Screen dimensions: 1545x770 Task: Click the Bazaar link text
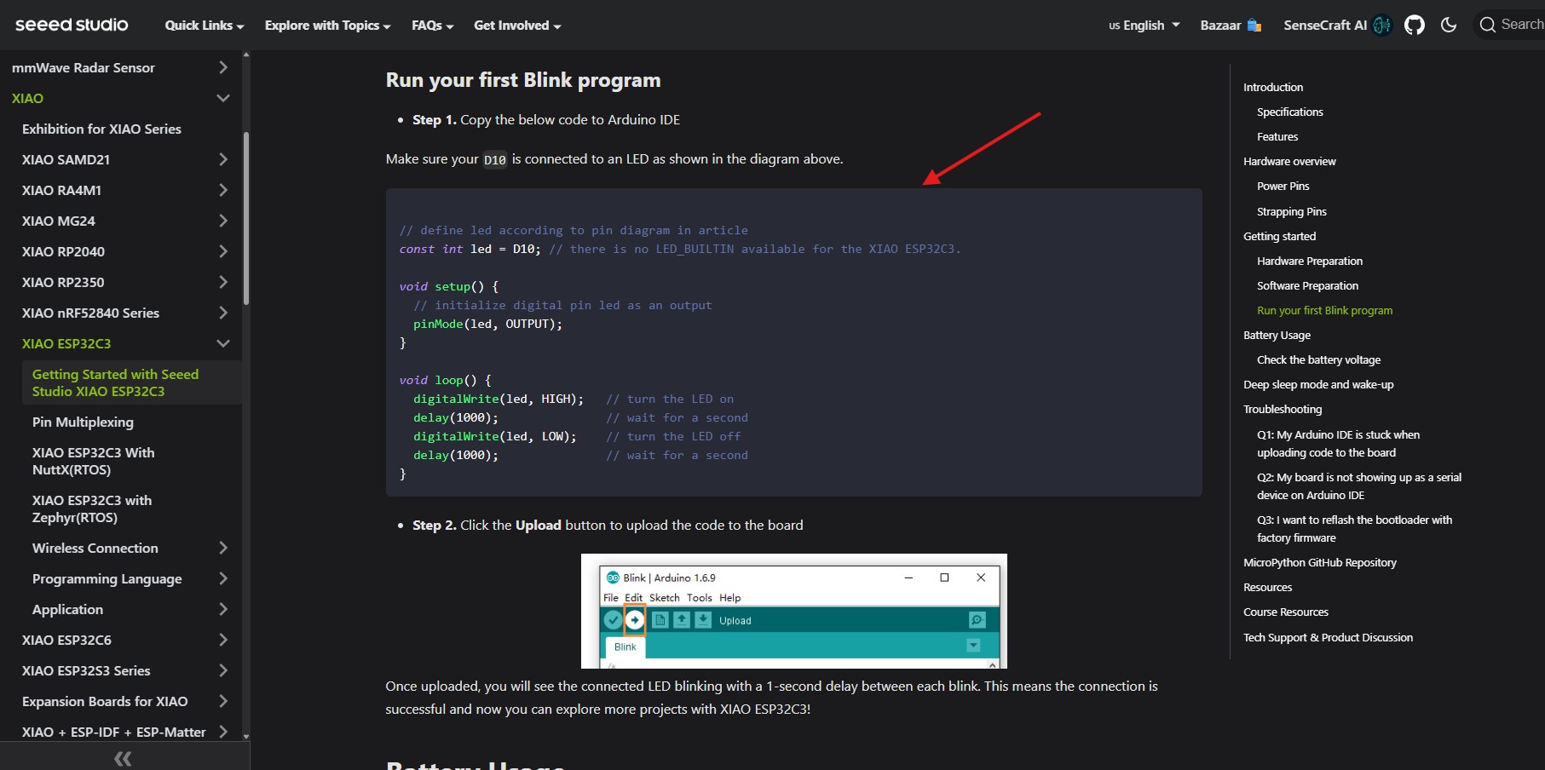click(1220, 26)
